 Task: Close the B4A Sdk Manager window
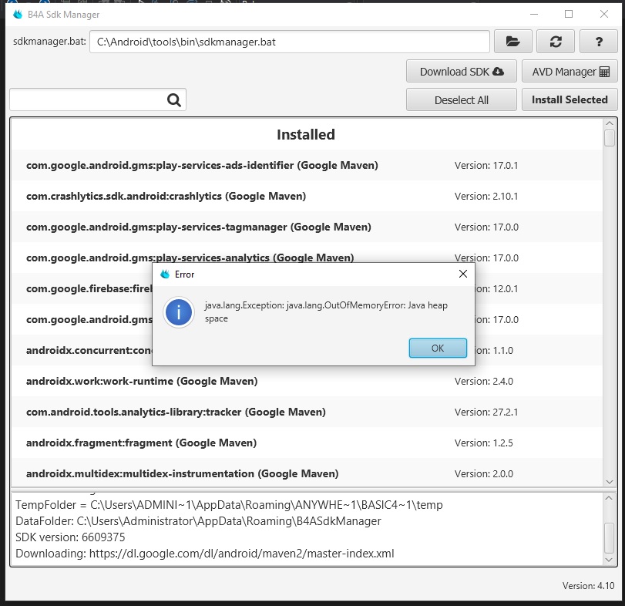pos(604,14)
